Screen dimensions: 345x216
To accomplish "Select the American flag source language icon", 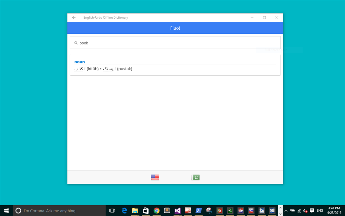I will click(x=155, y=177).
